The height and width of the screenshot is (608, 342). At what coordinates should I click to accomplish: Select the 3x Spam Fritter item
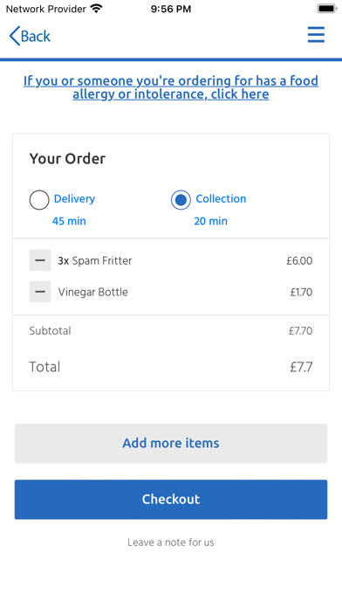click(95, 260)
